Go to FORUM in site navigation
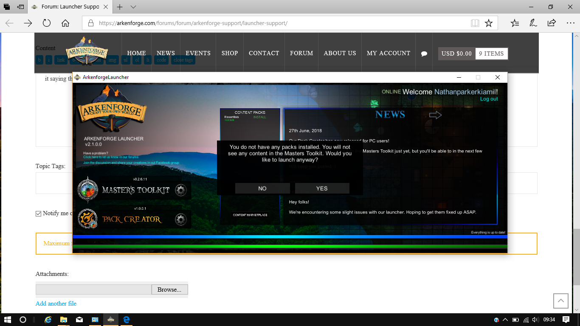 click(x=301, y=53)
